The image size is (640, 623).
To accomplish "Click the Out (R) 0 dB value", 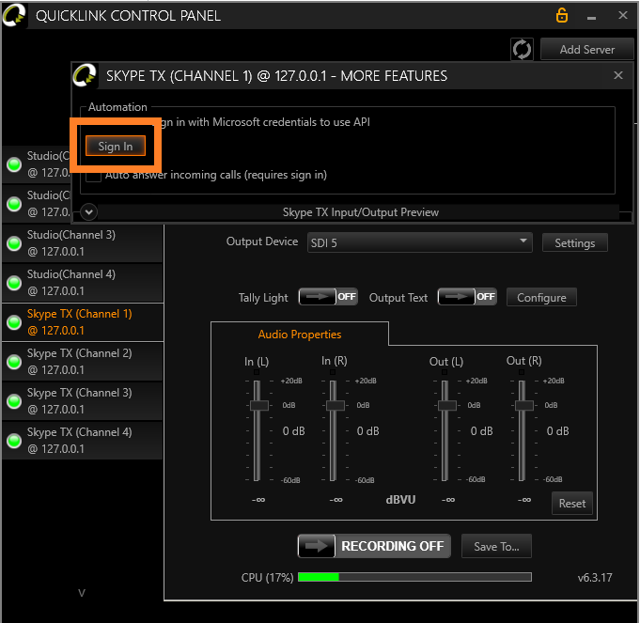I will (x=557, y=430).
